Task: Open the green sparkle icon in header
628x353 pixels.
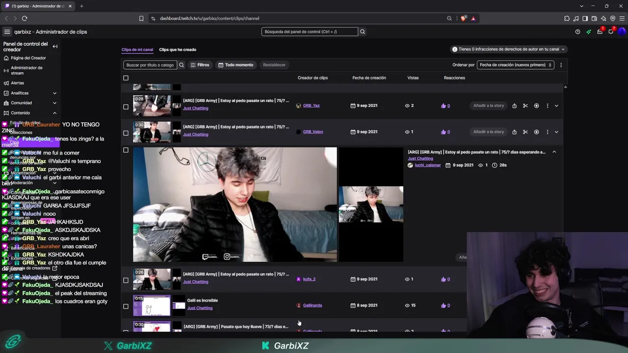Action: click(589, 32)
